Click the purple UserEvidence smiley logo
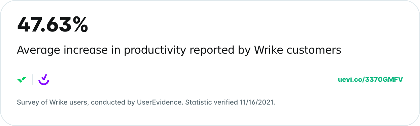The height and width of the screenshot is (126, 420). click(44, 79)
